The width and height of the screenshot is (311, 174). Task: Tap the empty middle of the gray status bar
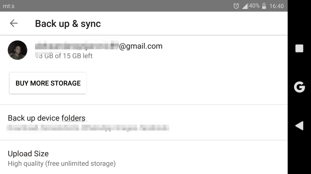click(x=121, y=6)
